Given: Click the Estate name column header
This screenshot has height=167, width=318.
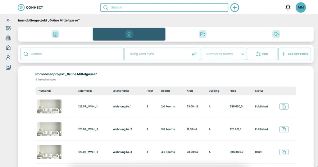Looking at the screenshot, I should (x=121, y=91).
